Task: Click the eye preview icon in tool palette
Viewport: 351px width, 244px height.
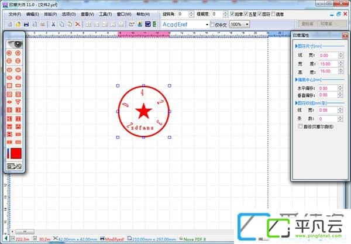Action: click(x=15, y=44)
